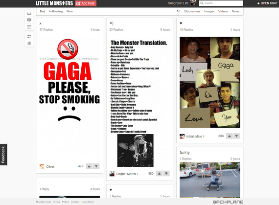279x205 pixels.
Task: Open The Monster Translation image
Action: (139, 103)
